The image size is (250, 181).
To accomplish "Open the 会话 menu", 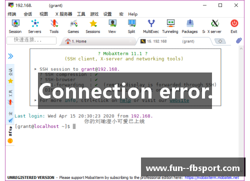I will (28, 14).
